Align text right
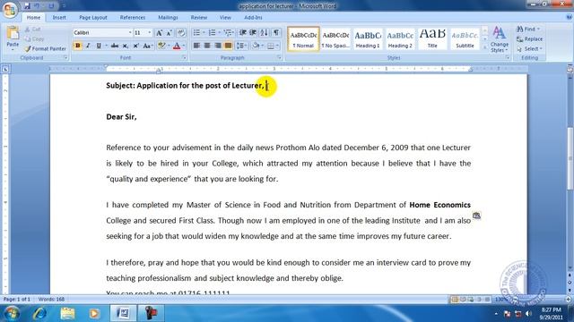The height and width of the screenshot is (322, 574). 218,46
